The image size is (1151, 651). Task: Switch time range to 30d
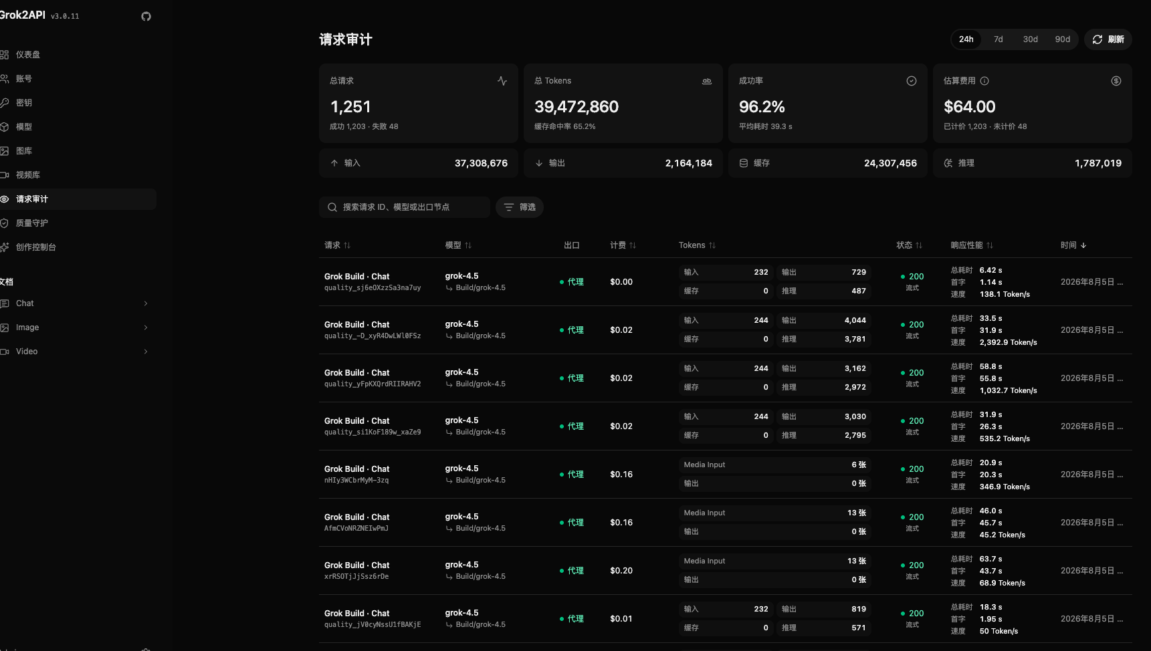point(1031,39)
